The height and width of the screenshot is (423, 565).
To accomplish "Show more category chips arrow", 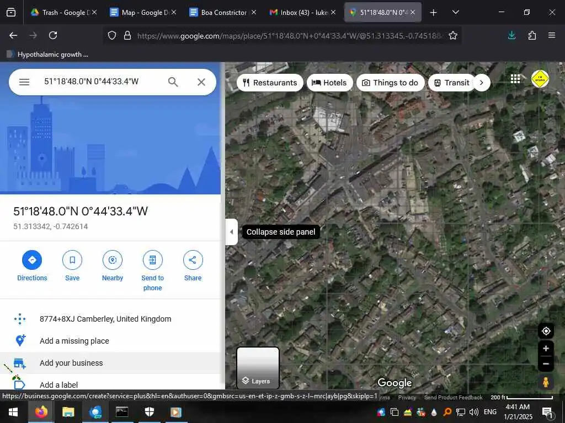I will click(481, 83).
